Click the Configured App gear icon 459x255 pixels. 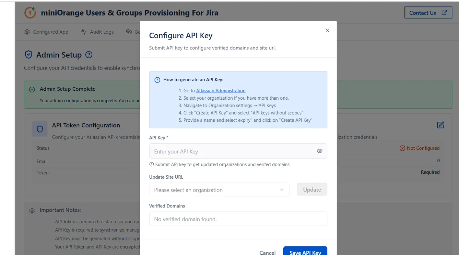coord(27,32)
